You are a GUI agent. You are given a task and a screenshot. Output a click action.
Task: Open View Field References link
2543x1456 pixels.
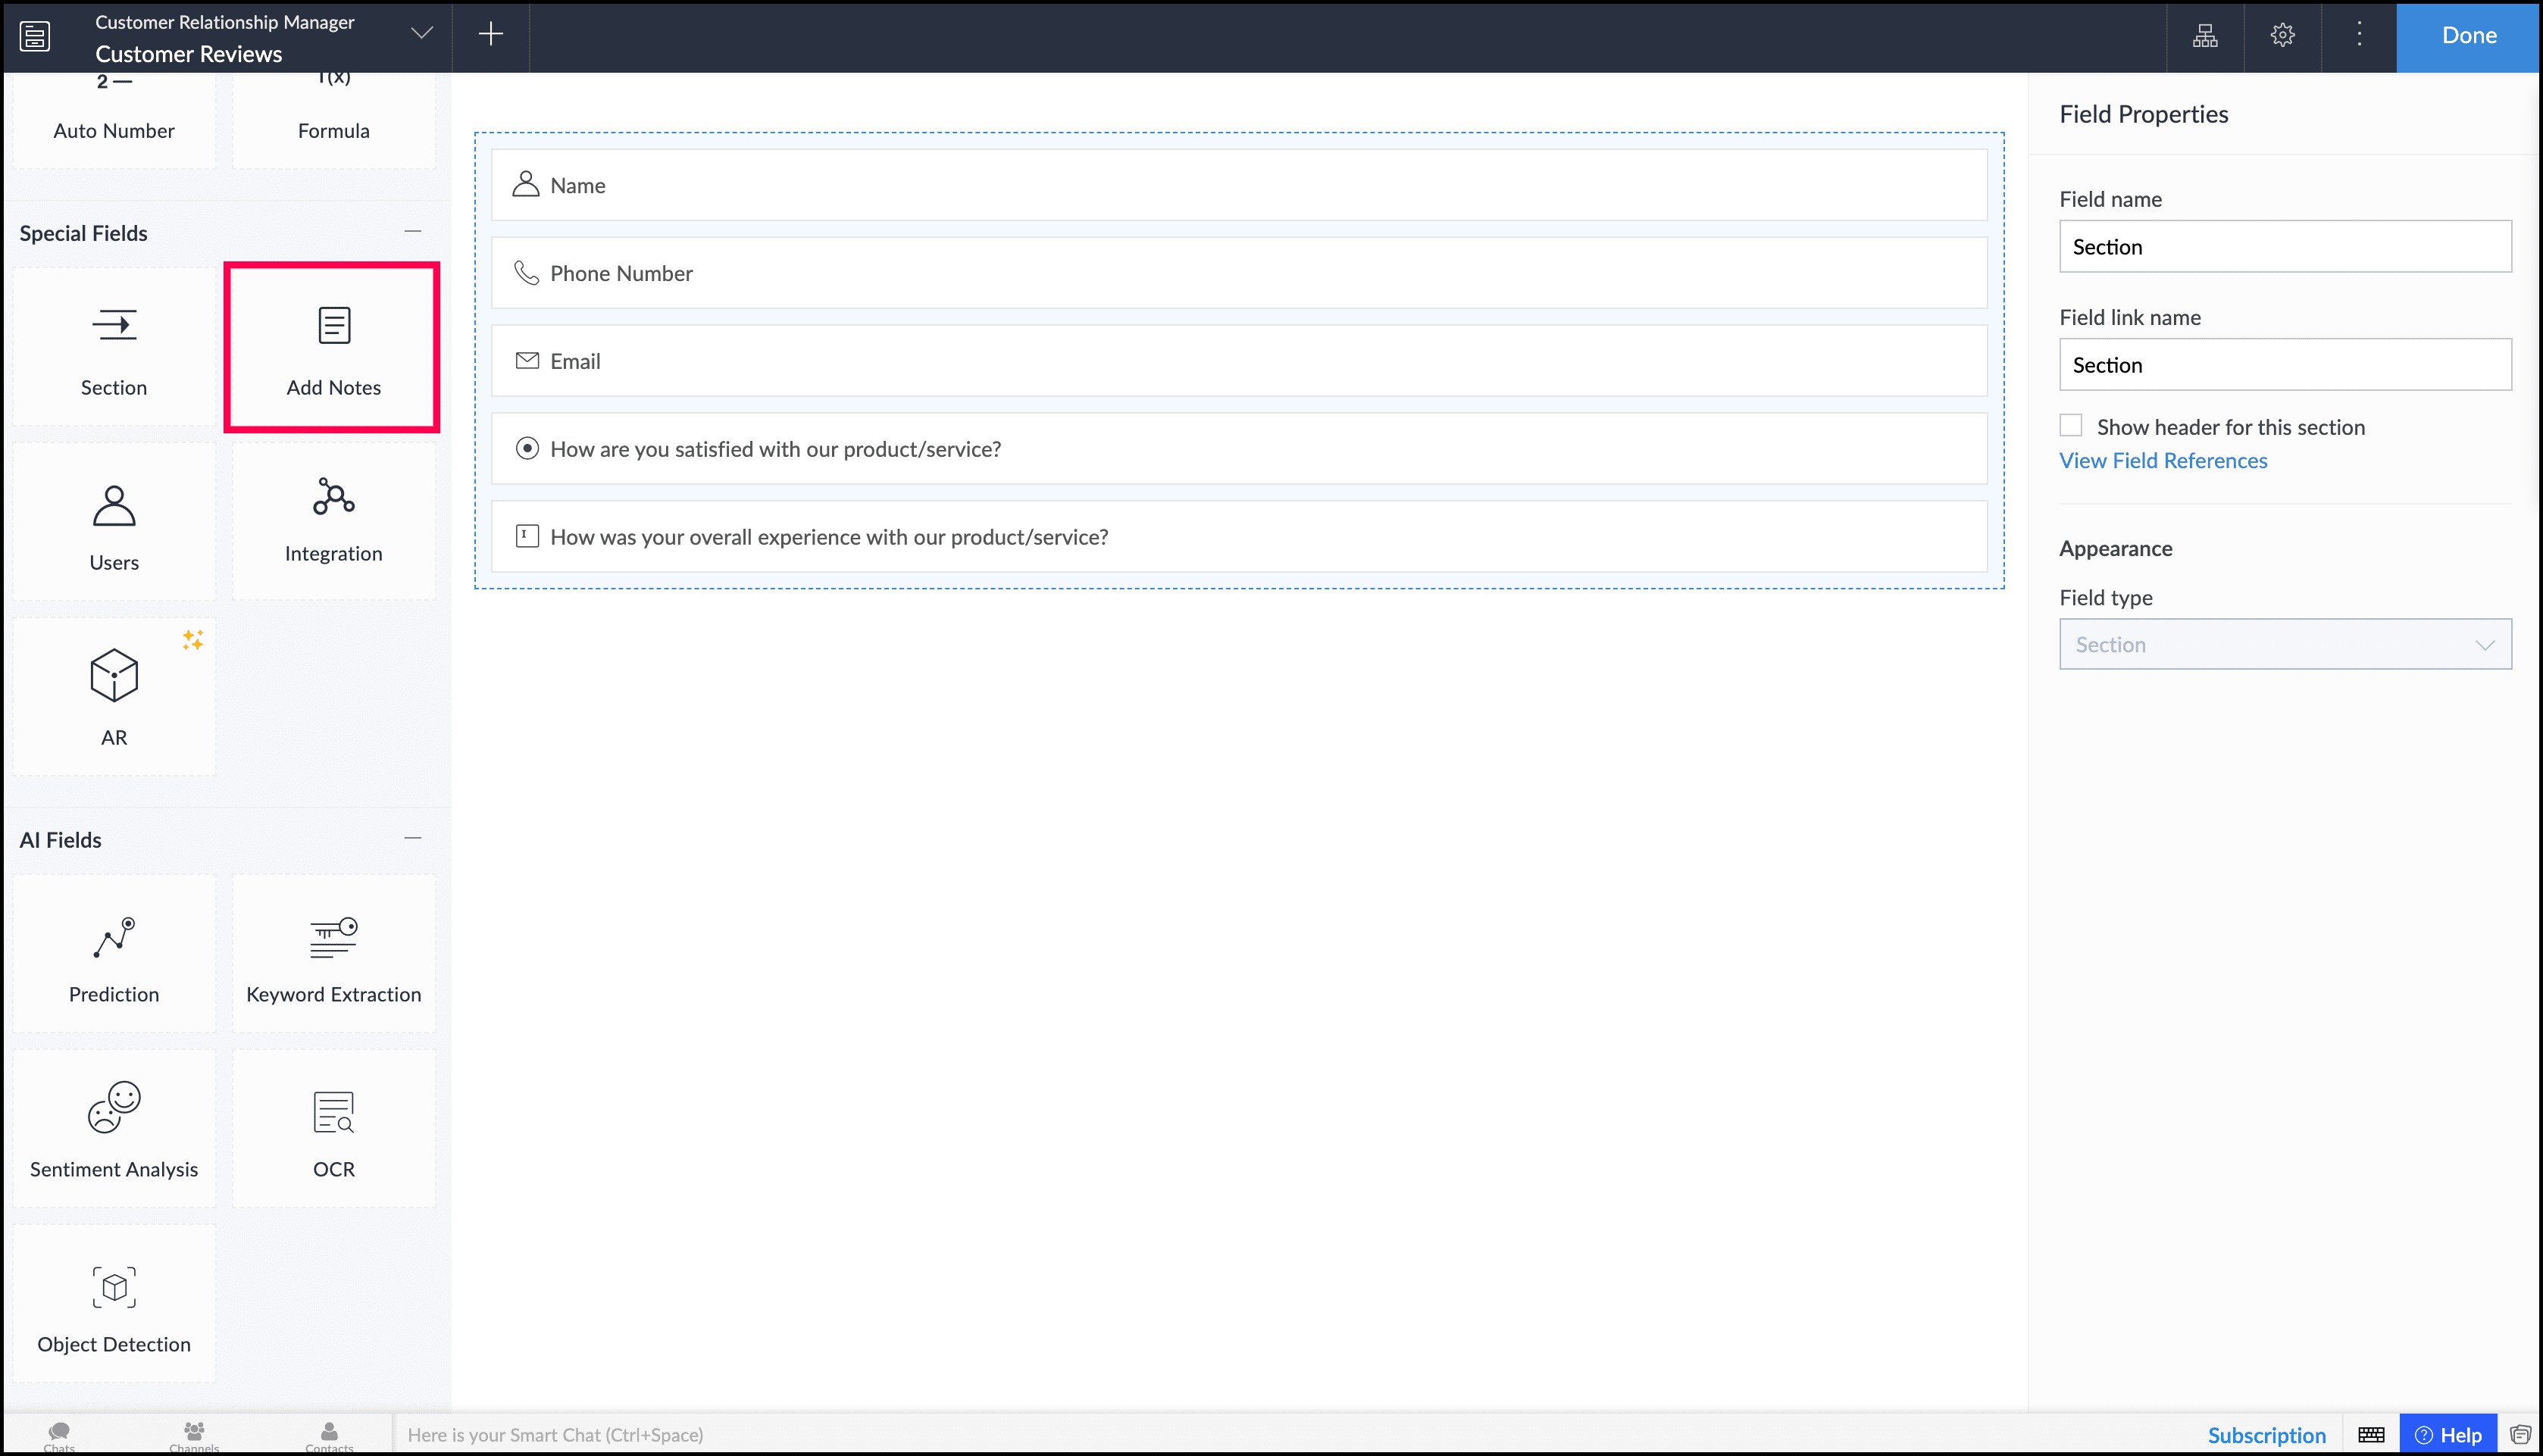coord(2163,461)
